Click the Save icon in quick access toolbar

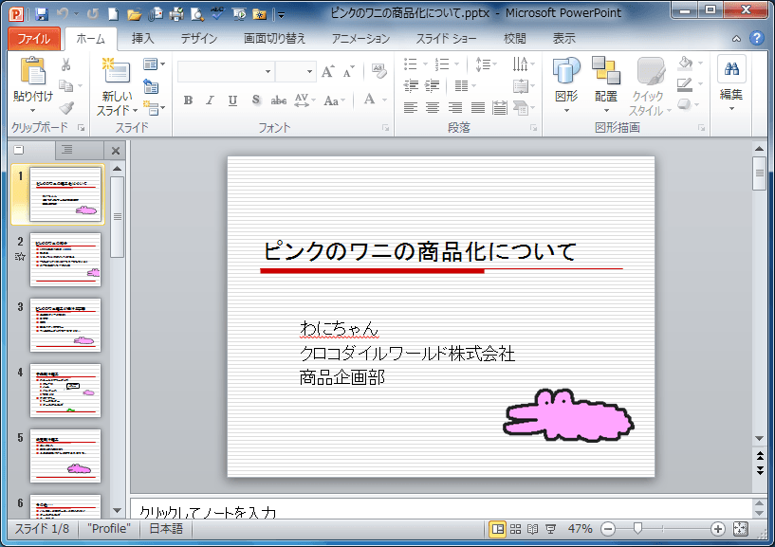[x=42, y=14]
